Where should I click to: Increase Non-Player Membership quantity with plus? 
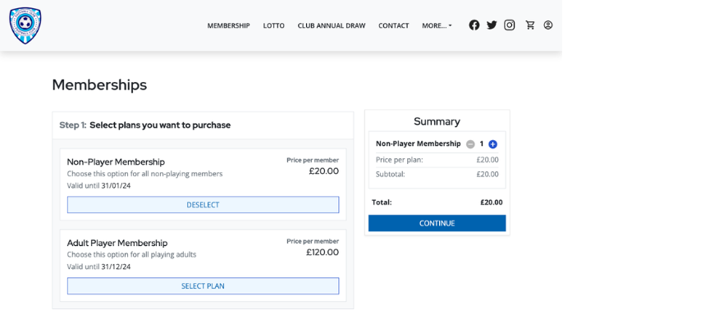[492, 144]
